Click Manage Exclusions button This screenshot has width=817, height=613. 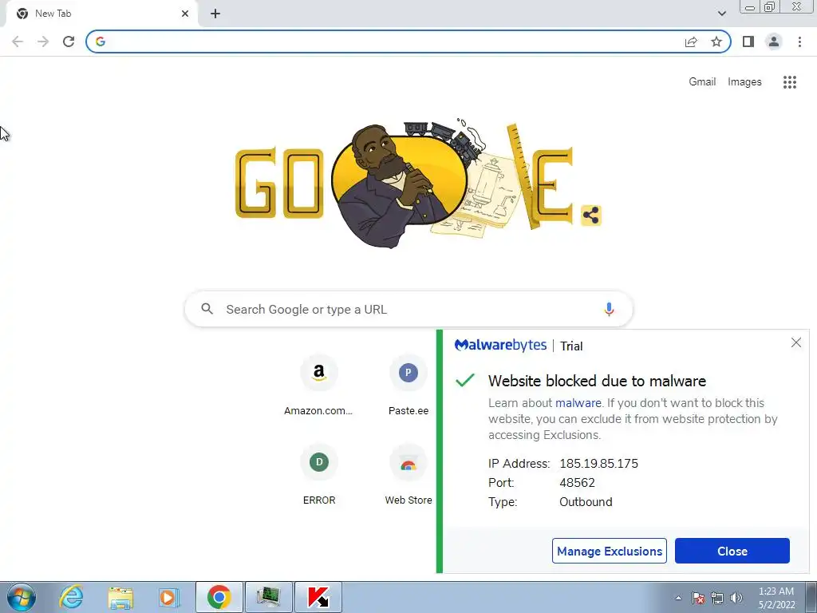tap(609, 551)
